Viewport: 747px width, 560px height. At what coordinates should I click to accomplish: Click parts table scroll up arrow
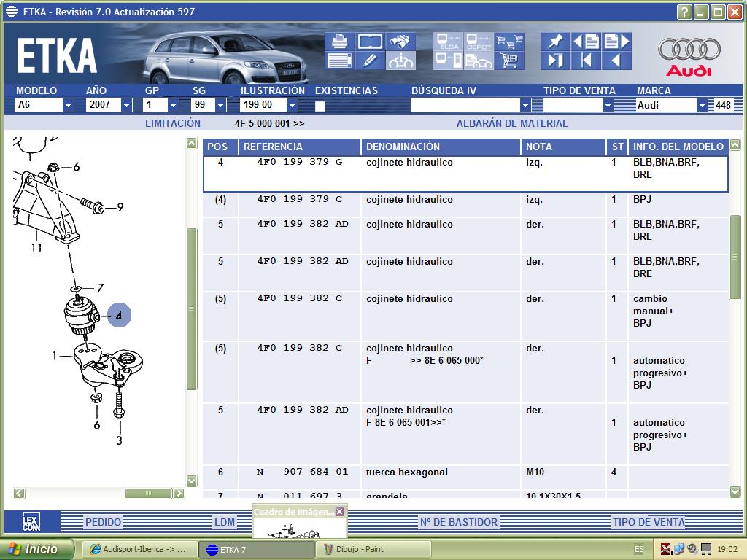click(735, 144)
